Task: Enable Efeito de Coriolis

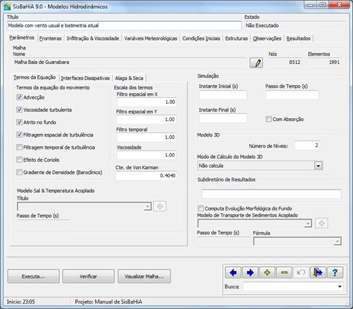Action: 20,160
